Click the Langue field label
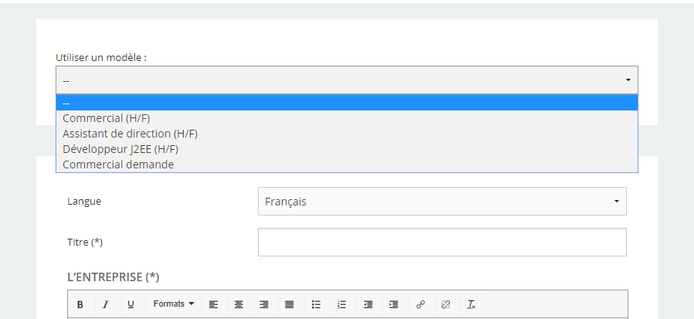 (x=84, y=201)
